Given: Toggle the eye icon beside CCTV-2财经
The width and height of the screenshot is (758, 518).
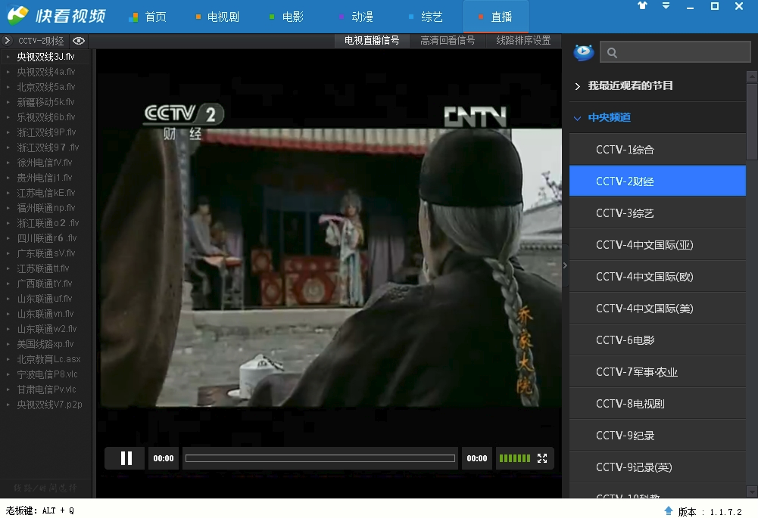Looking at the screenshot, I should coord(79,41).
